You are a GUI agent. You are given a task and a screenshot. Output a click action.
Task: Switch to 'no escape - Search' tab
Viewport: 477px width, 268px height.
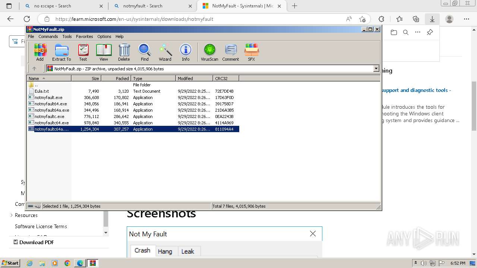pos(64,6)
